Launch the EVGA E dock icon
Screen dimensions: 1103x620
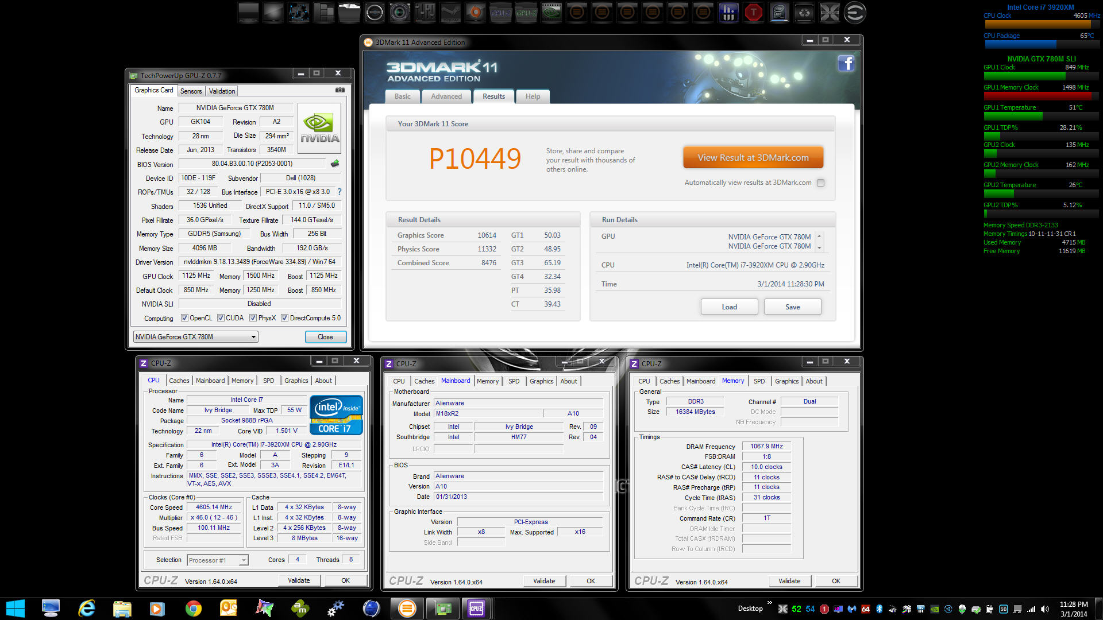click(x=854, y=13)
